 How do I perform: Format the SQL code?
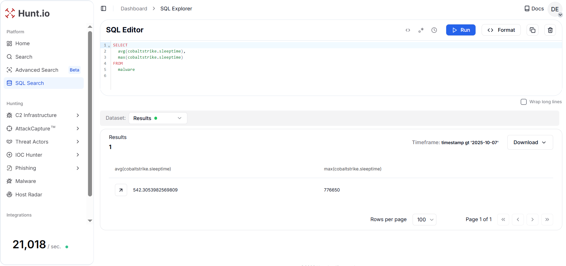click(x=501, y=30)
